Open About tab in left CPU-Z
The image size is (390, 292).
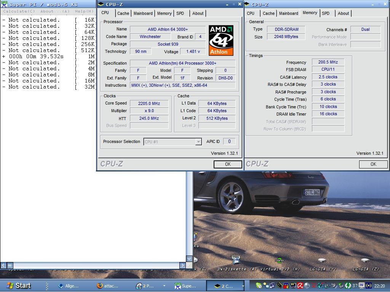198,13
